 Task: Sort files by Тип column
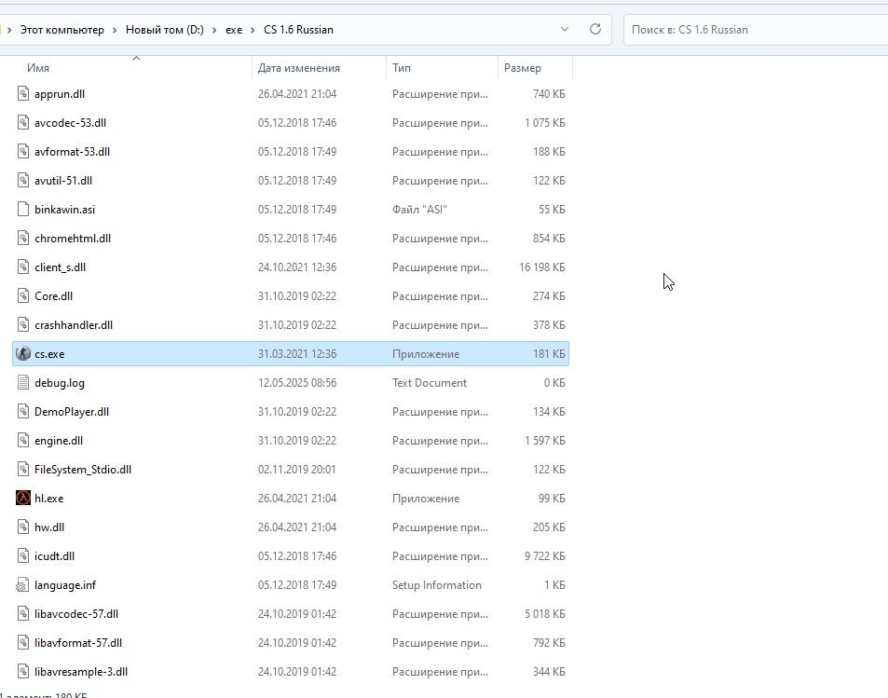click(x=402, y=68)
